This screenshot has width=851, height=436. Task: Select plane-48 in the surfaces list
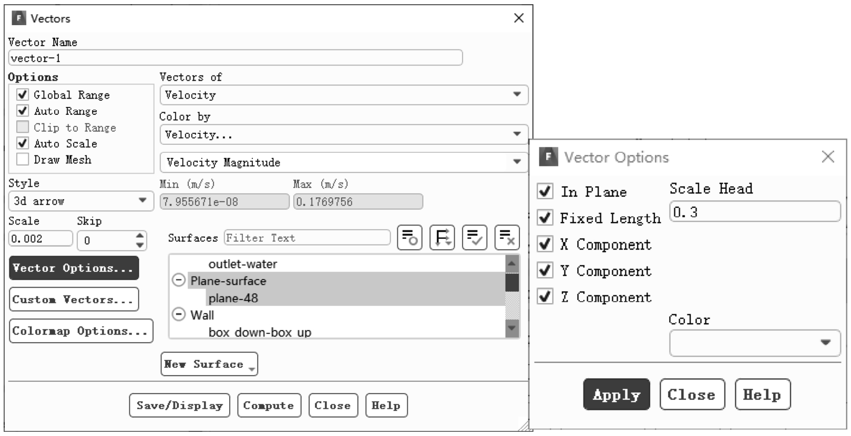pyautogui.click(x=233, y=298)
